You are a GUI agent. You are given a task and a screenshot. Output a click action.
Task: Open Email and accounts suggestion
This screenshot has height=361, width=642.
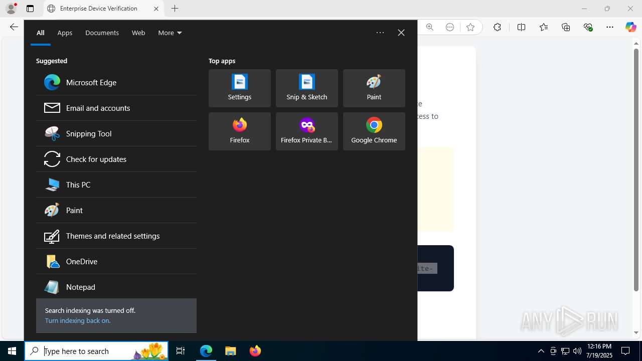click(x=116, y=108)
